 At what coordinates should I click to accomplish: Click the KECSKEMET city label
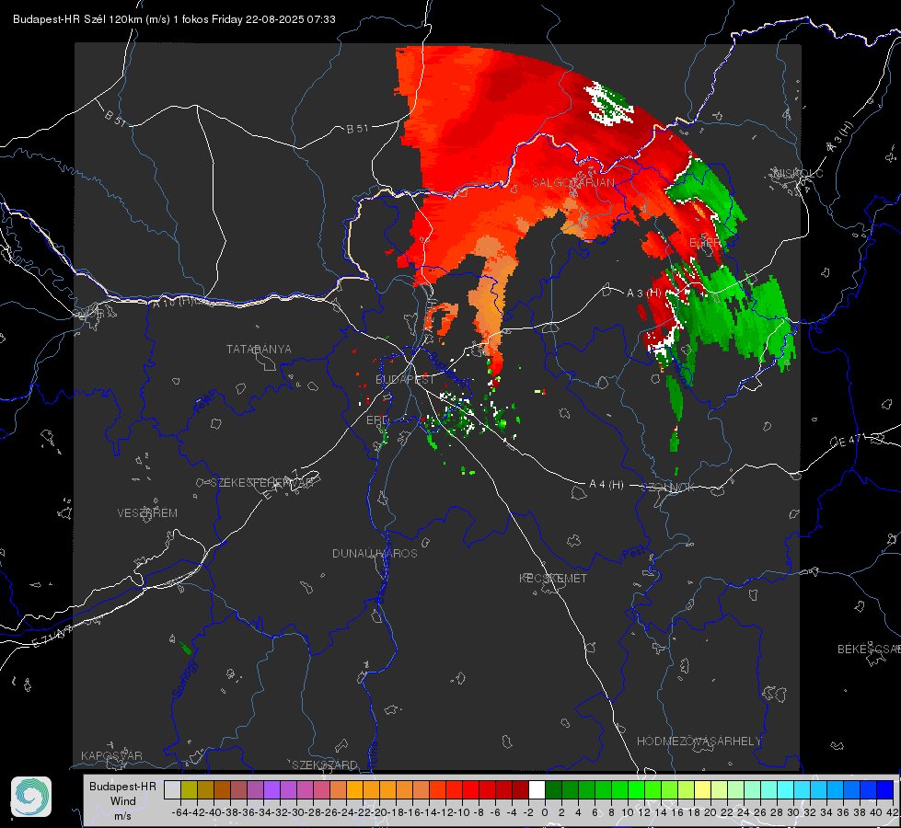click(x=553, y=578)
